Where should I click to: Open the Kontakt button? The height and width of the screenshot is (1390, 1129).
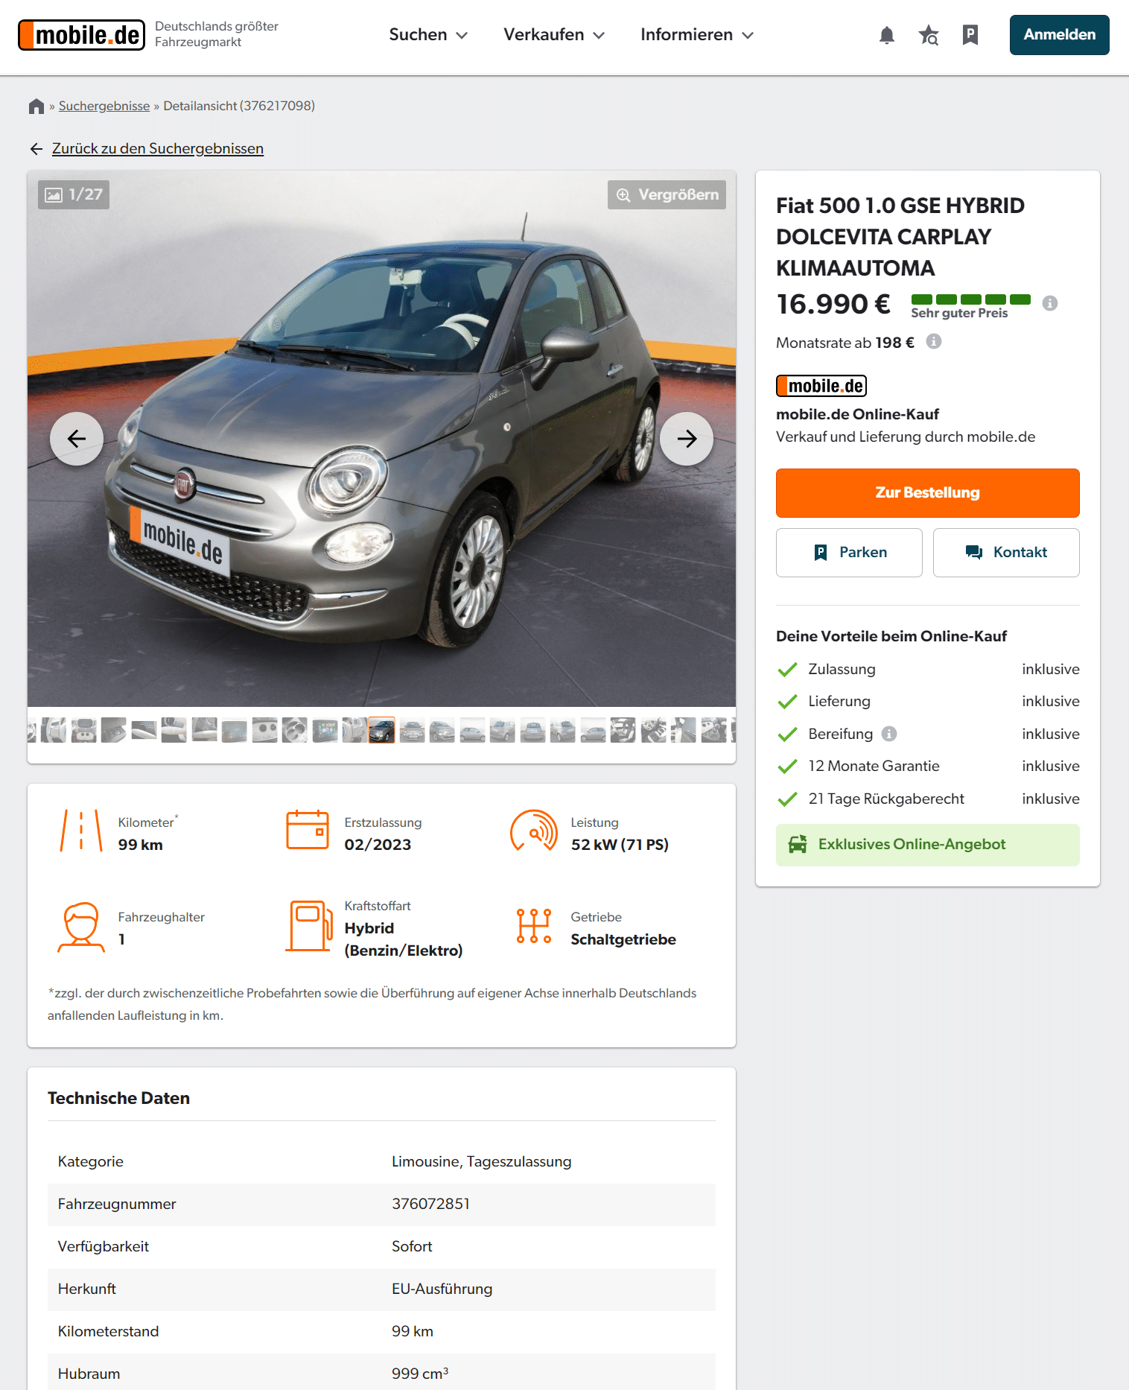[1006, 553]
